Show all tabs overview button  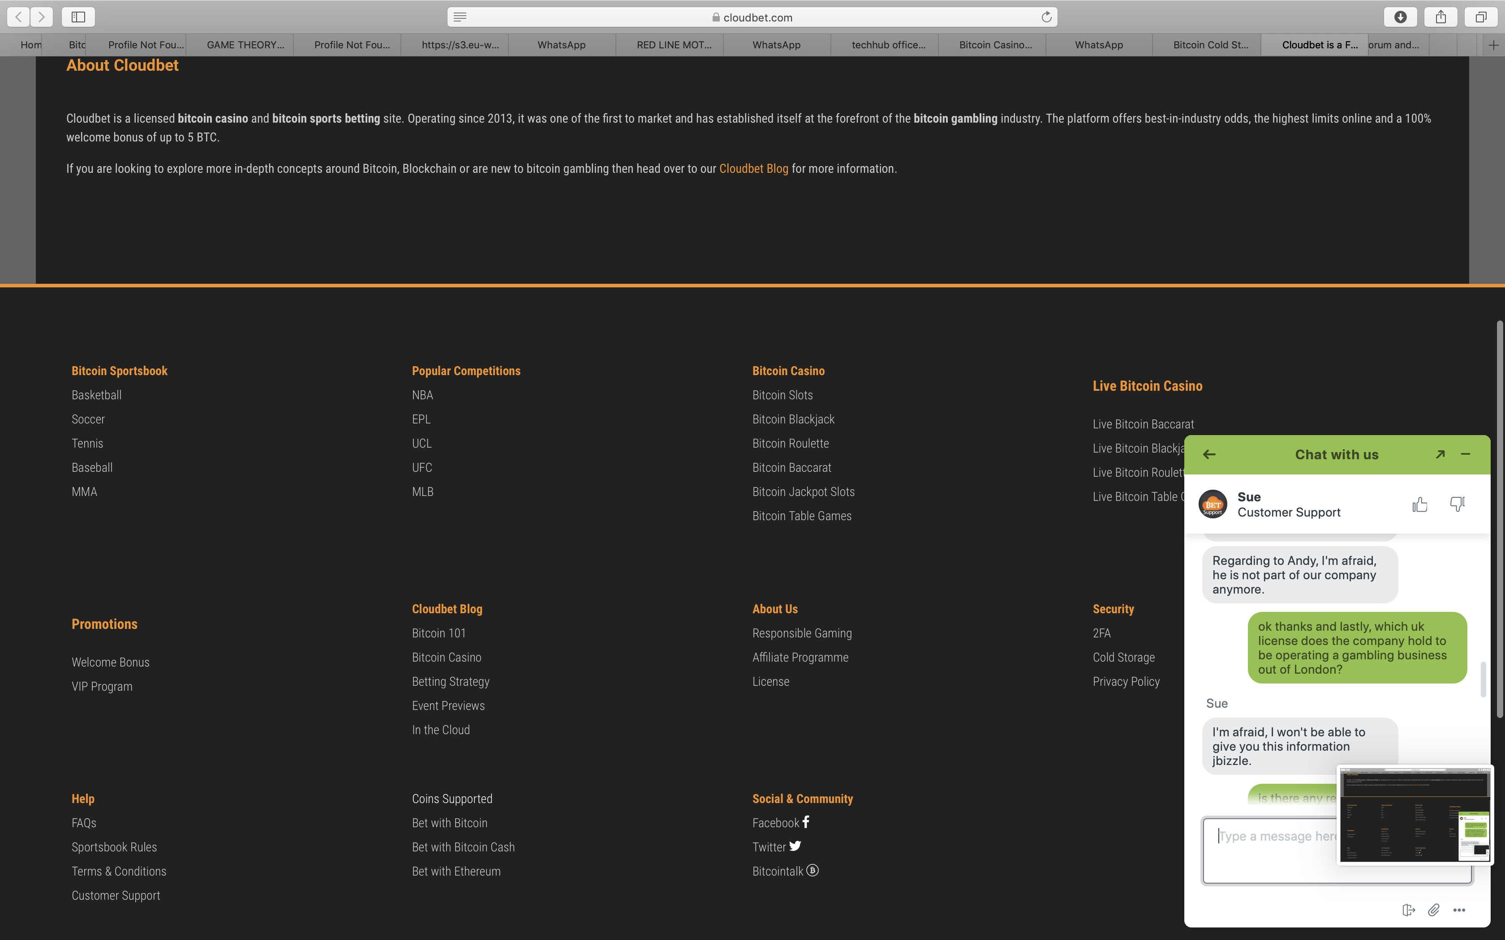(1481, 17)
